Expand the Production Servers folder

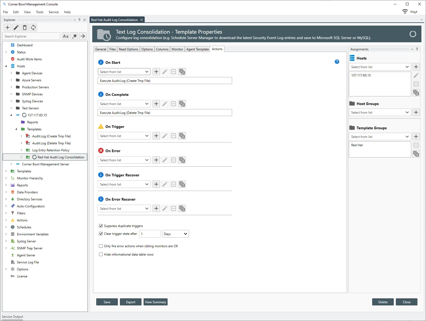(x=11, y=87)
